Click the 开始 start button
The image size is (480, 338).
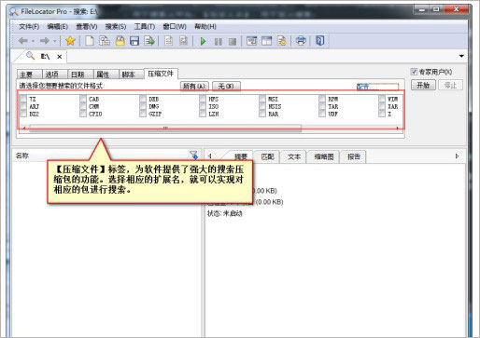coord(423,85)
